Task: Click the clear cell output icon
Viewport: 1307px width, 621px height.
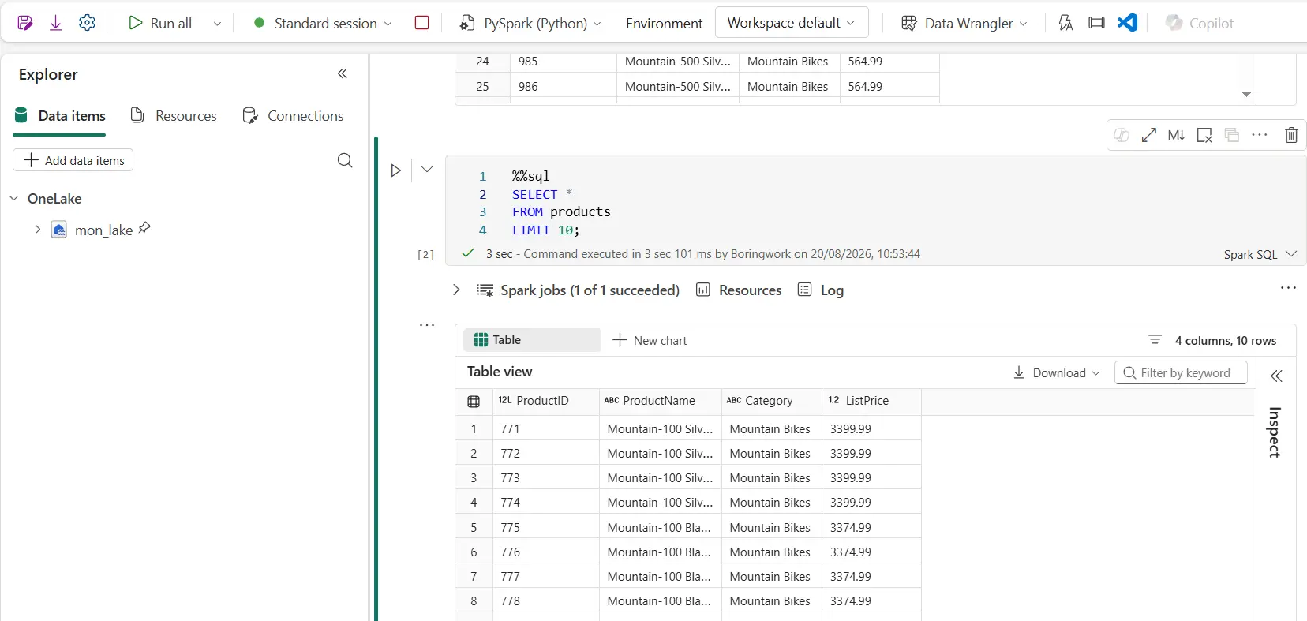Action: click(1204, 135)
